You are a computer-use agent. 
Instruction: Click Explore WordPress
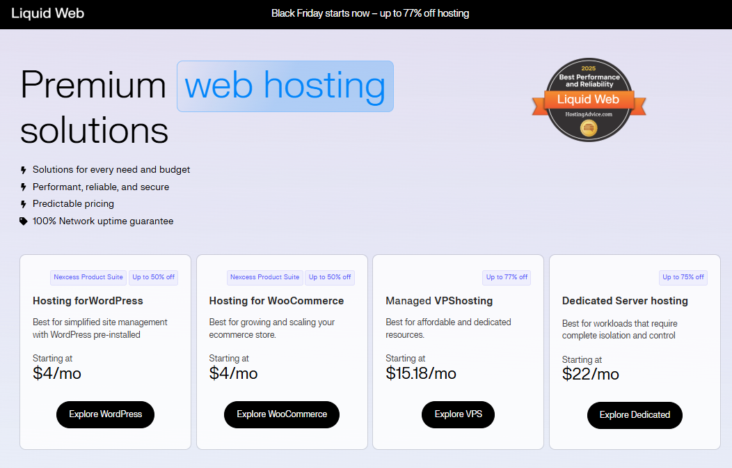pos(105,414)
